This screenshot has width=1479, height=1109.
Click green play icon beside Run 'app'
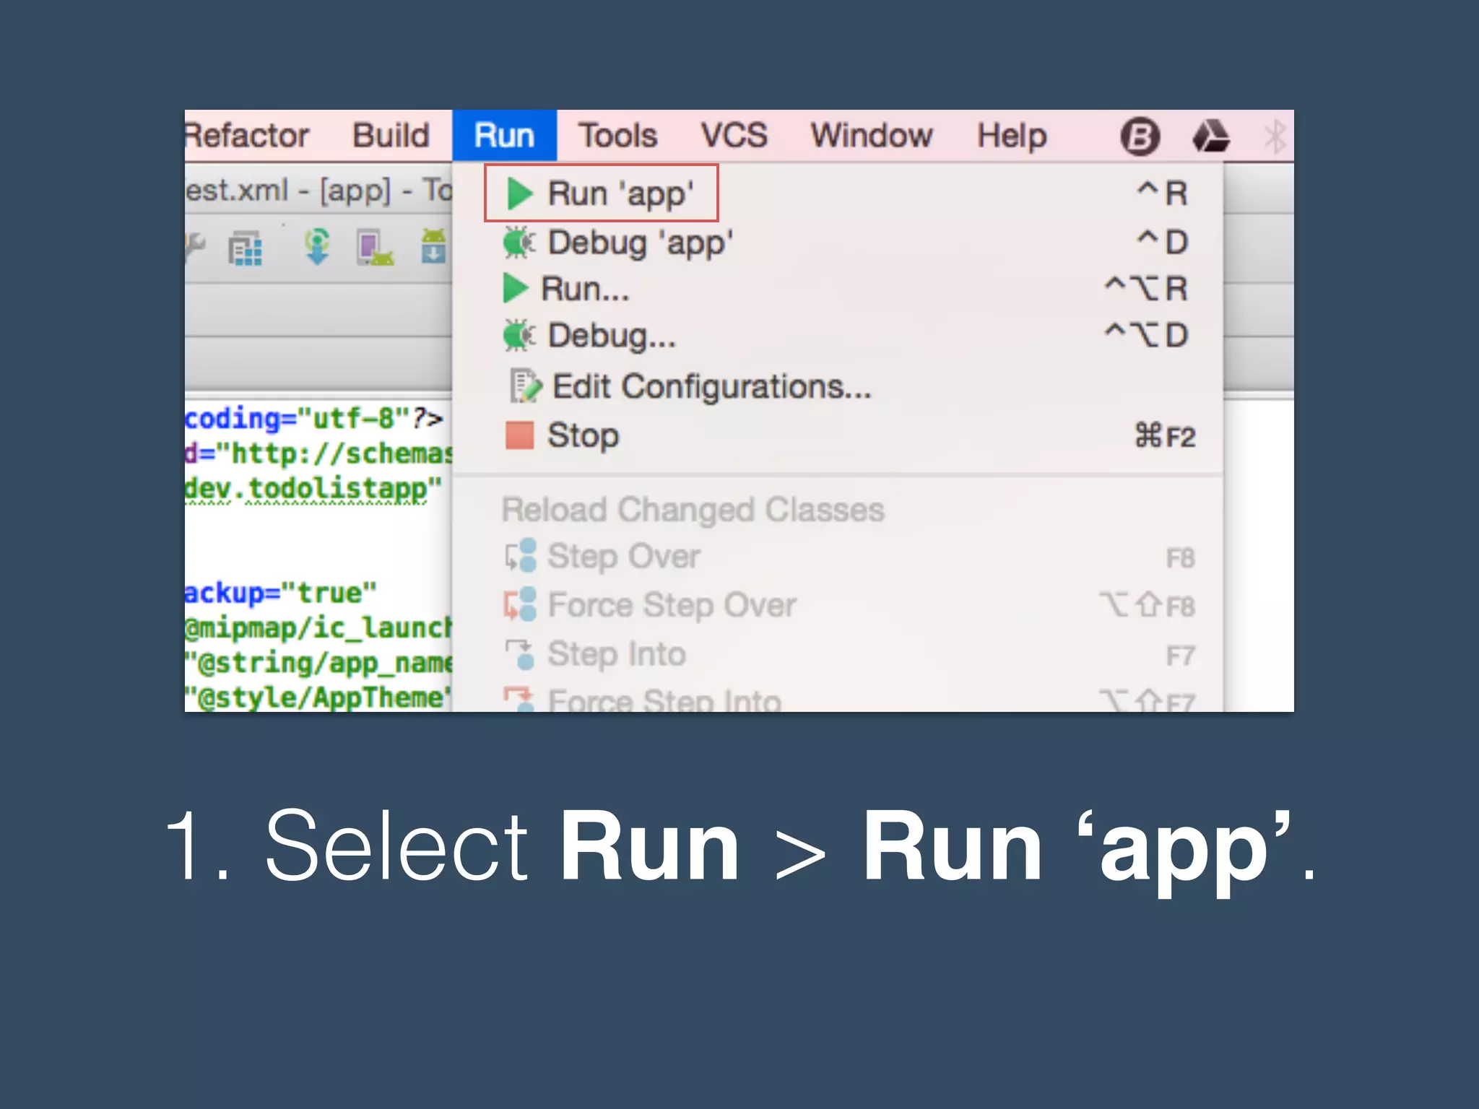[520, 193]
